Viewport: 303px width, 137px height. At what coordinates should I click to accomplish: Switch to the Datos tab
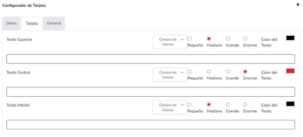(11, 23)
